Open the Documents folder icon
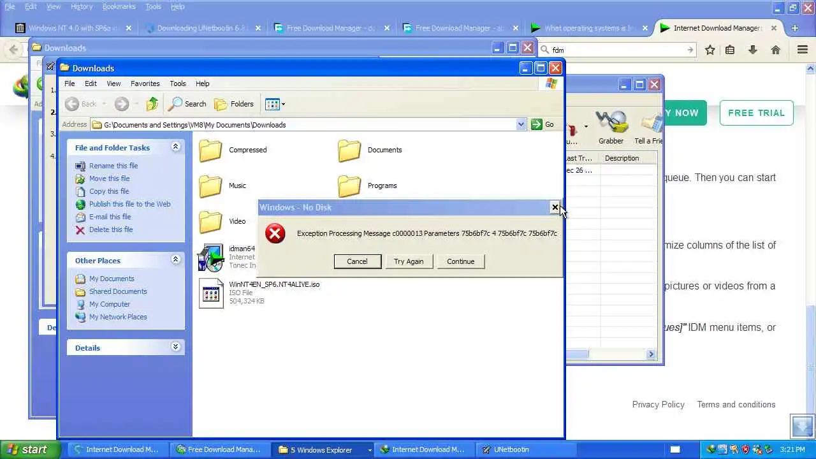This screenshot has height=459, width=816. (x=349, y=150)
